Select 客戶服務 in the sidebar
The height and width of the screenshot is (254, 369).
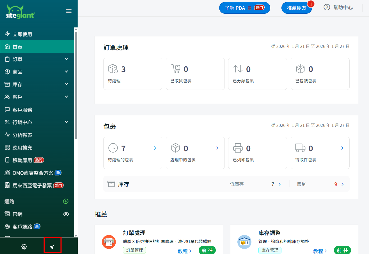[x=22, y=110]
